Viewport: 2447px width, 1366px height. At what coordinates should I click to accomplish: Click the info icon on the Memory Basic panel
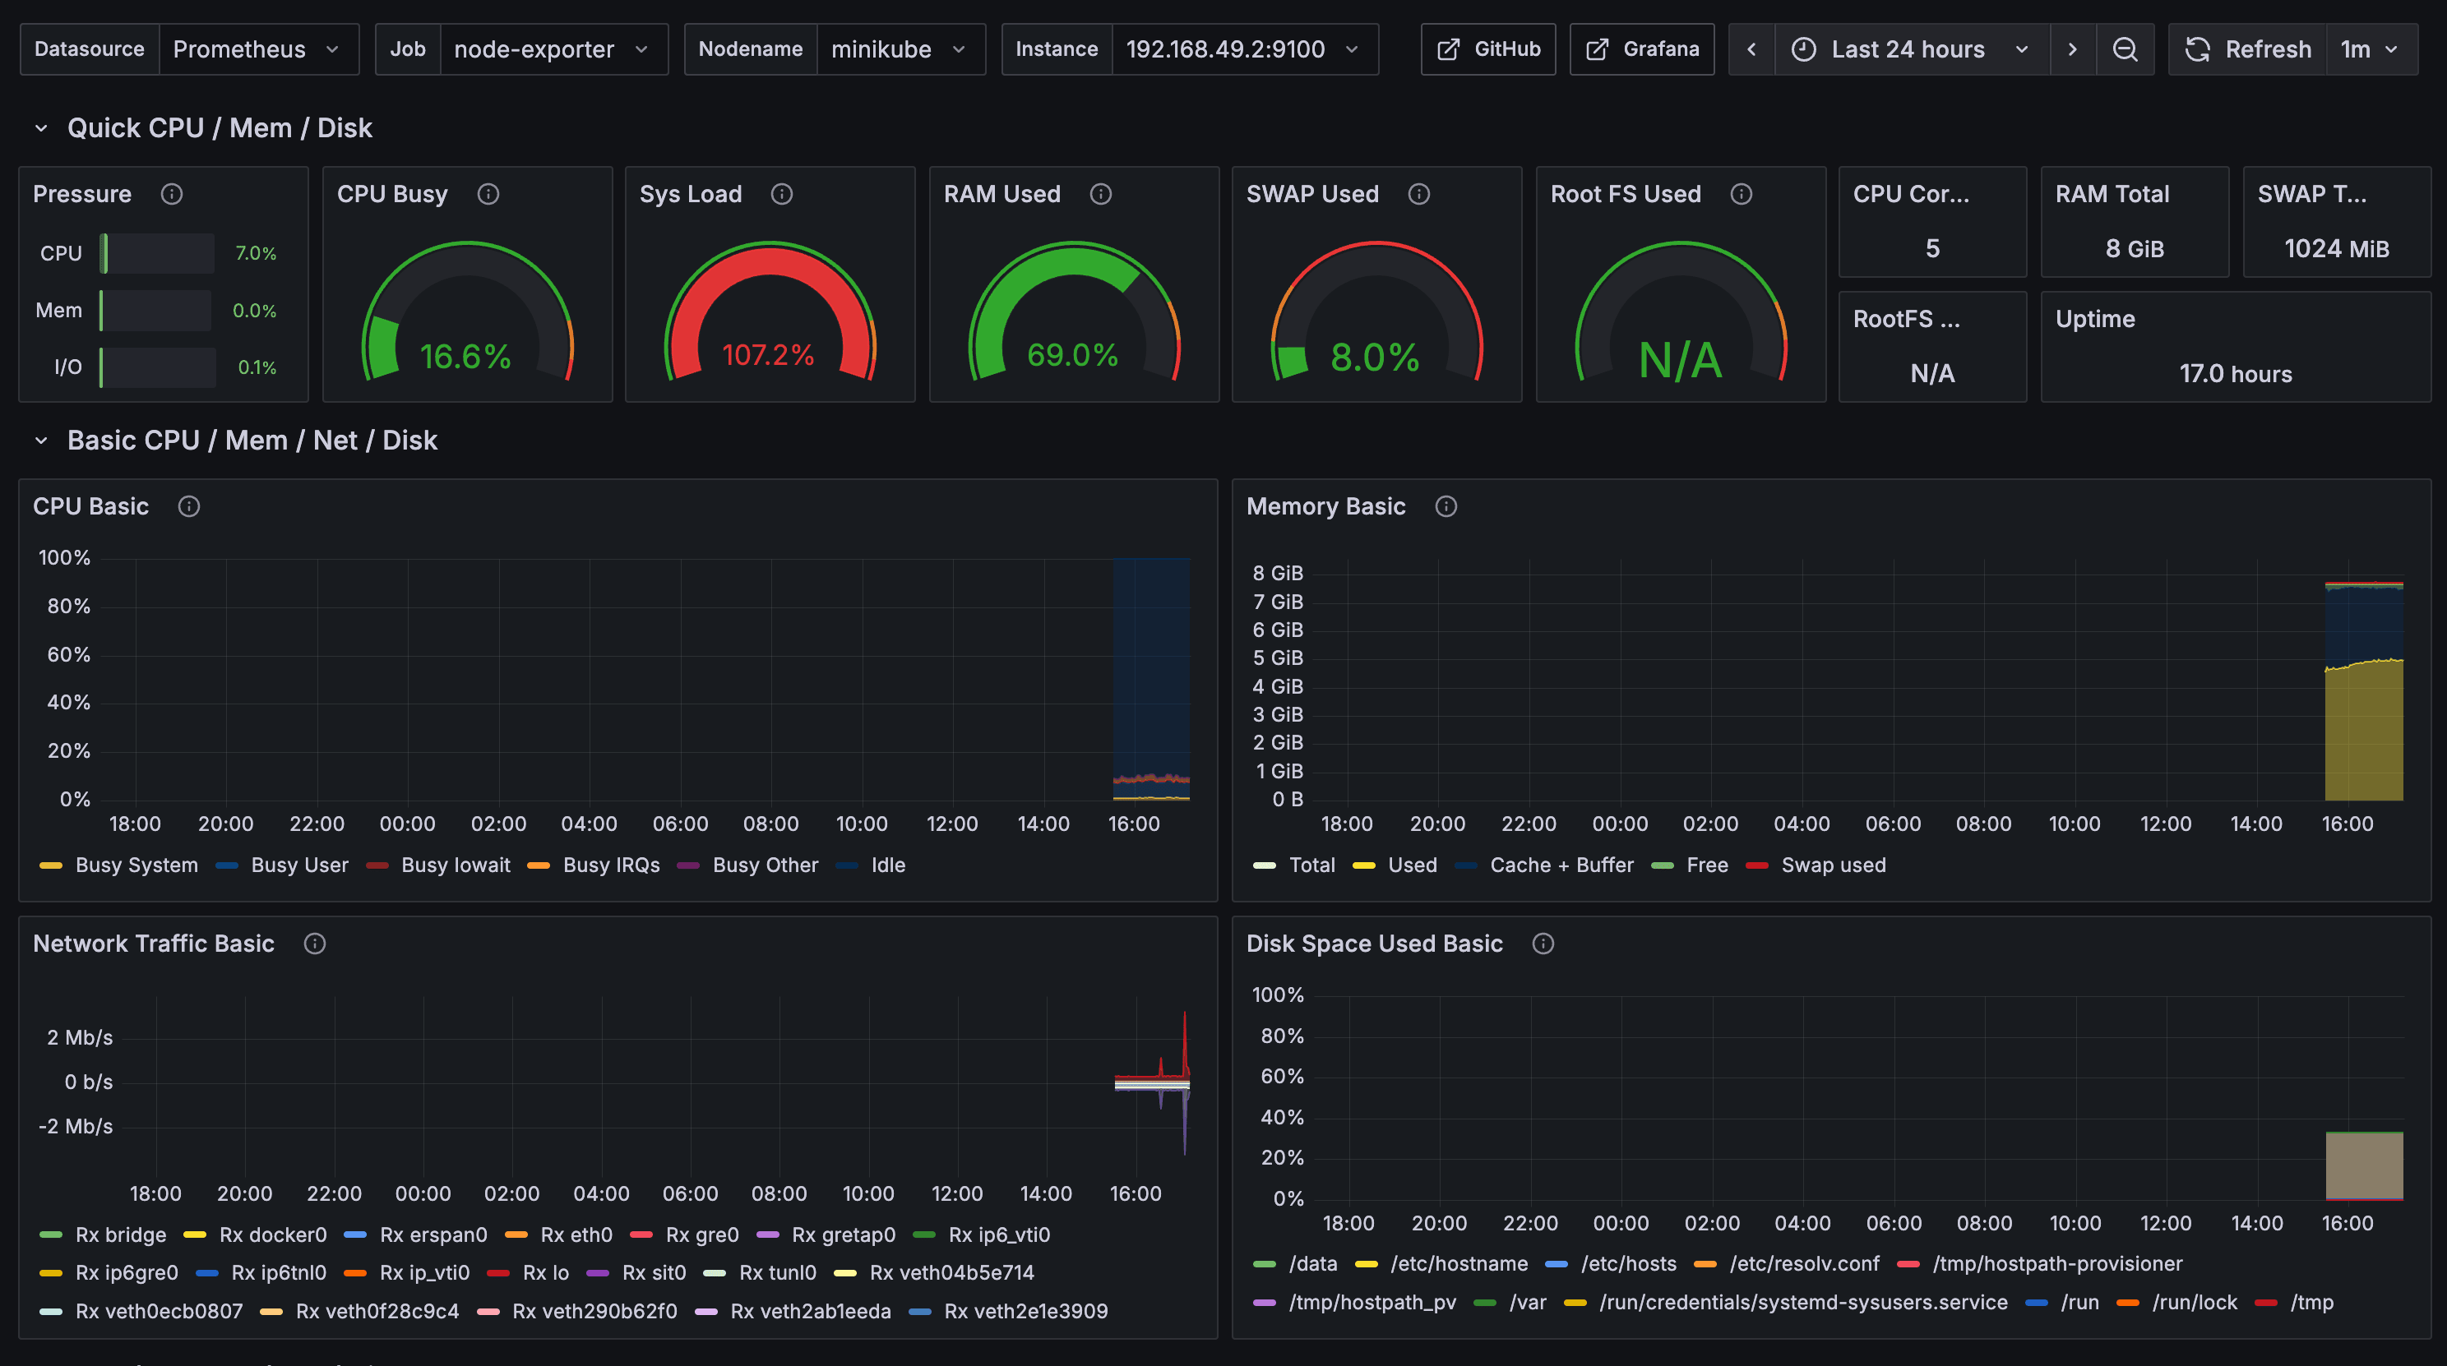coord(1446,507)
